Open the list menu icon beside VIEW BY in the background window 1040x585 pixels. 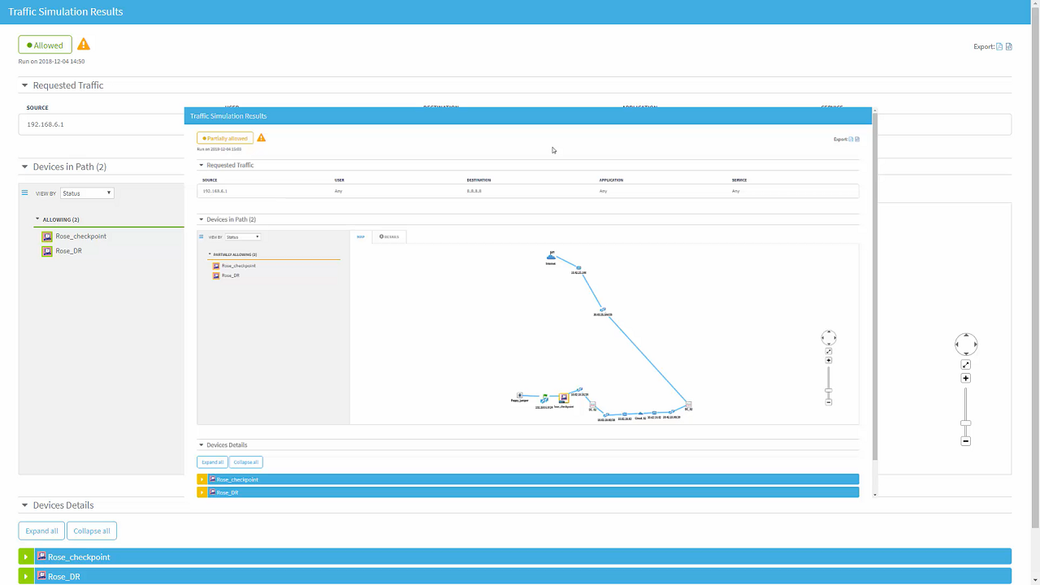tap(24, 193)
